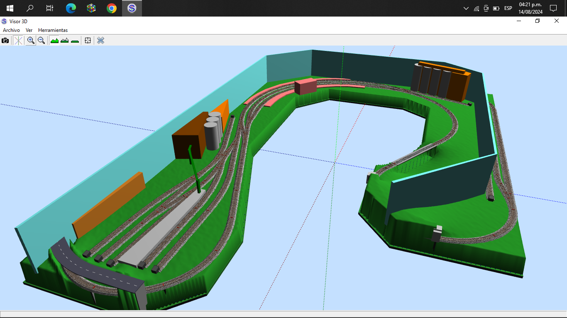Click the zoom out magnifier
This screenshot has width=567, height=318.
41,40
